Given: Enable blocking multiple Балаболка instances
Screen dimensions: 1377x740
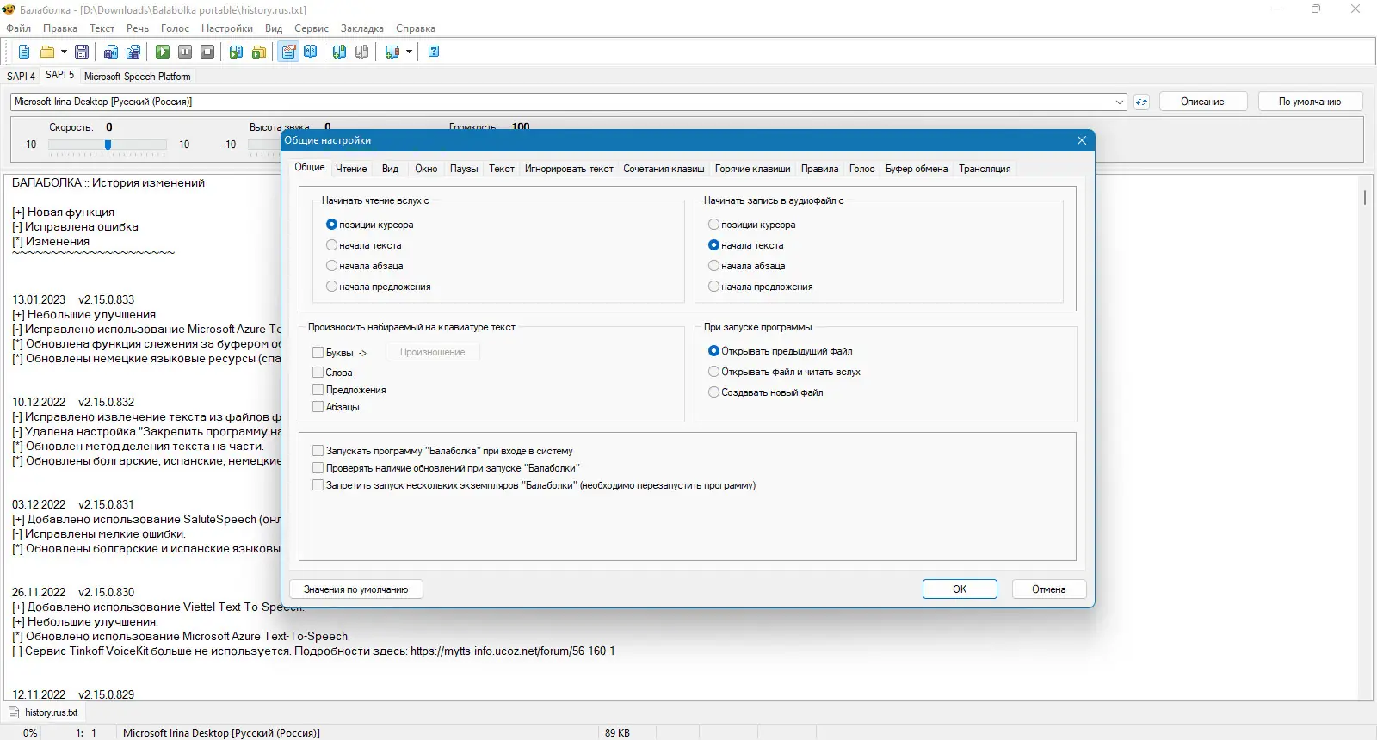Looking at the screenshot, I should 318,485.
